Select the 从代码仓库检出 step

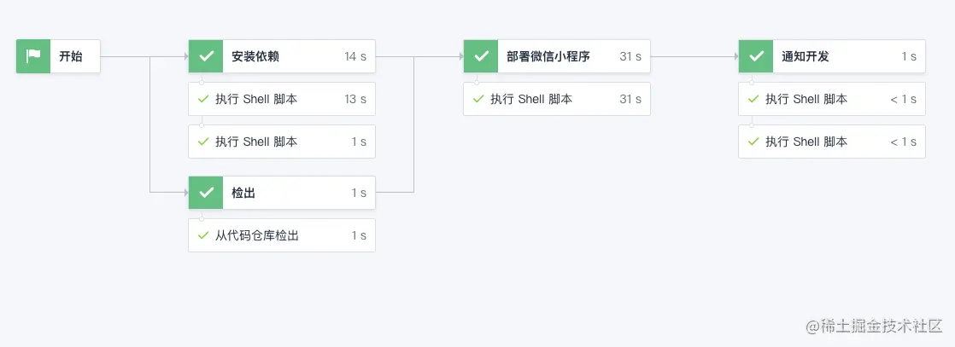click(x=257, y=235)
